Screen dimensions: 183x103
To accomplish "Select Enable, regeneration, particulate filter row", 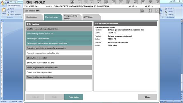I will point(59,29).
